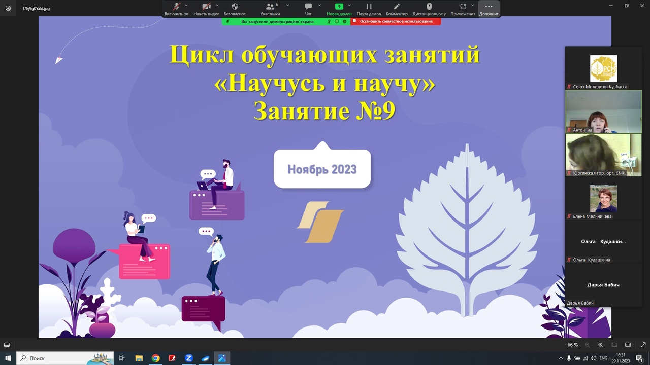Open the Windows Start menu

8,358
